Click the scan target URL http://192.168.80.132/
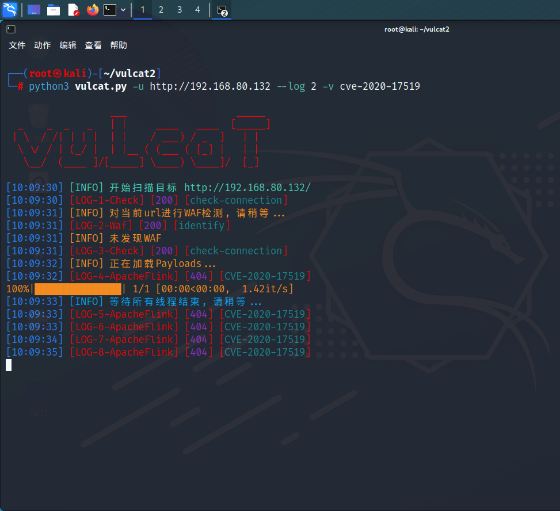The width and height of the screenshot is (560, 511). pos(247,188)
